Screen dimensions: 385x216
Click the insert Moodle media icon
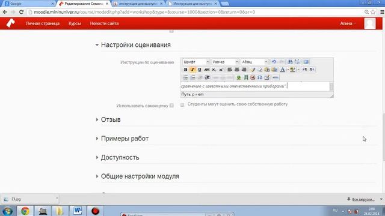(x=245, y=77)
